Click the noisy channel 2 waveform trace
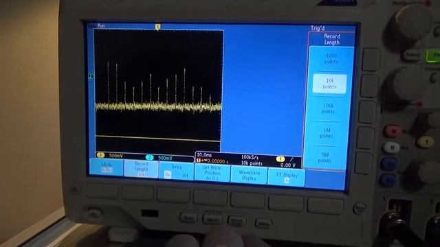The width and height of the screenshot is (440, 247). 159,107
